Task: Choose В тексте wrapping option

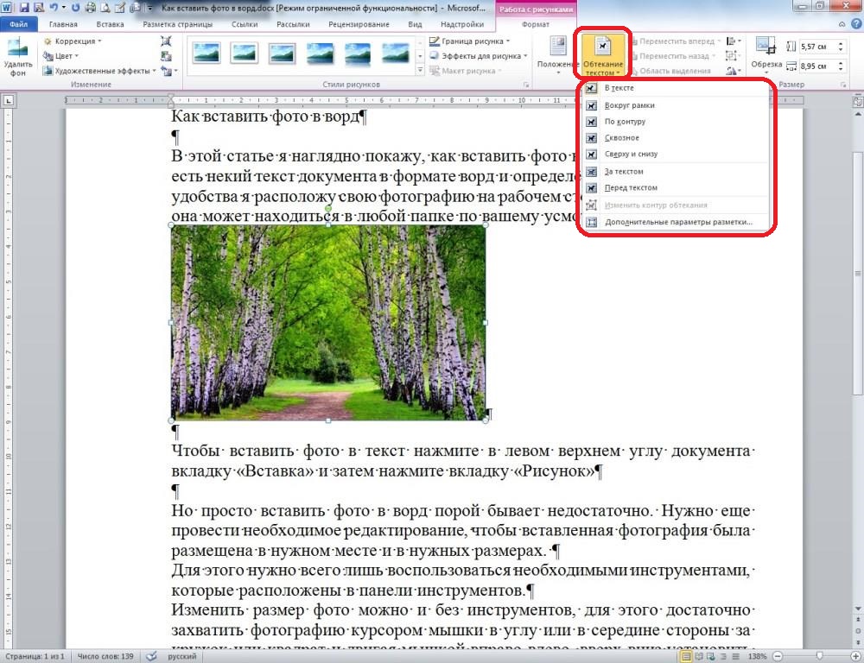Action: point(676,88)
